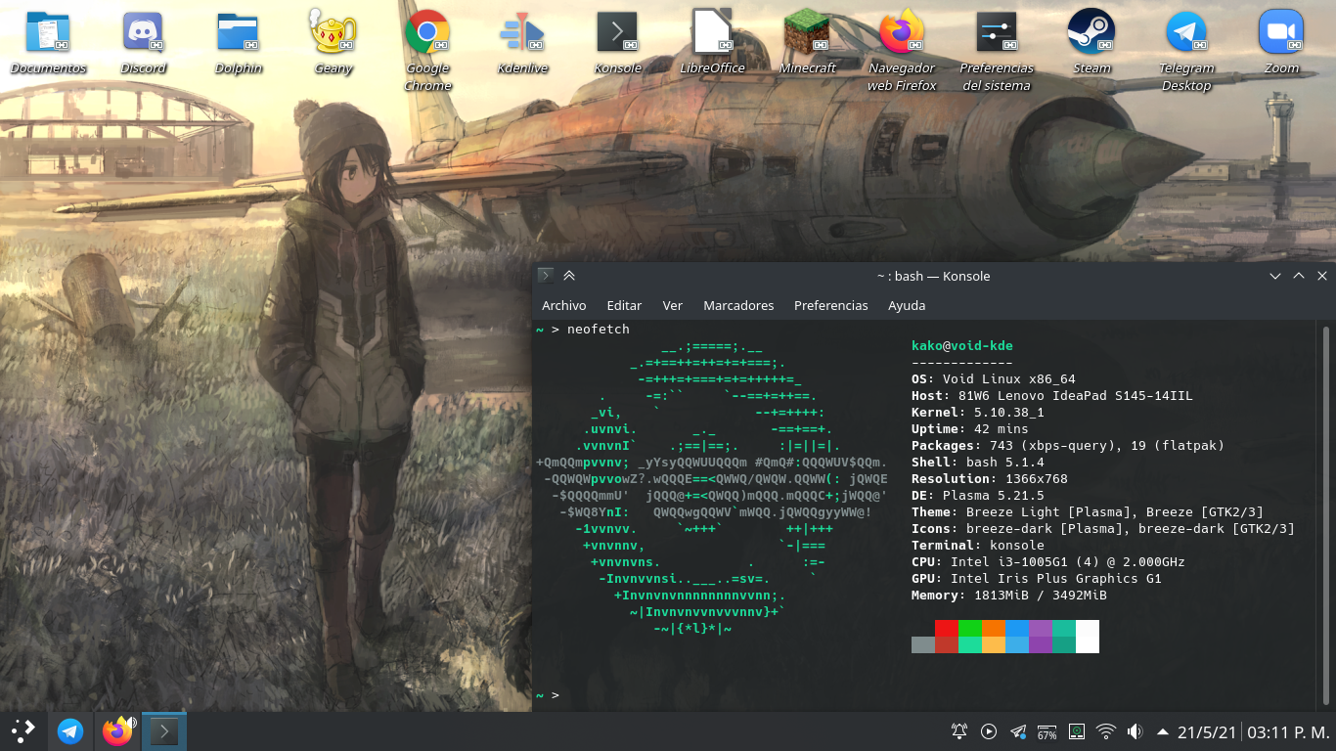Click the Telegram icon in the taskbar
This screenshot has width=1336, height=751.
point(70,731)
